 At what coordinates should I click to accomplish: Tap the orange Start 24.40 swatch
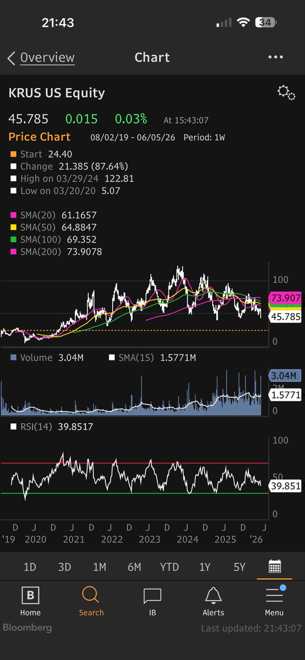point(13,155)
